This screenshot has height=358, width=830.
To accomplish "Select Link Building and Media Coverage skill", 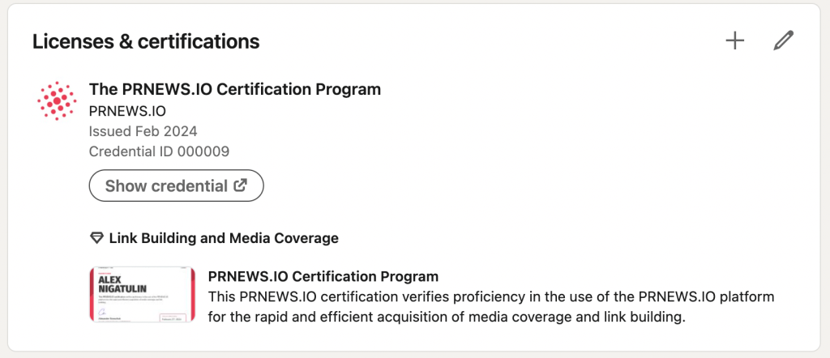I will (224, 238).
